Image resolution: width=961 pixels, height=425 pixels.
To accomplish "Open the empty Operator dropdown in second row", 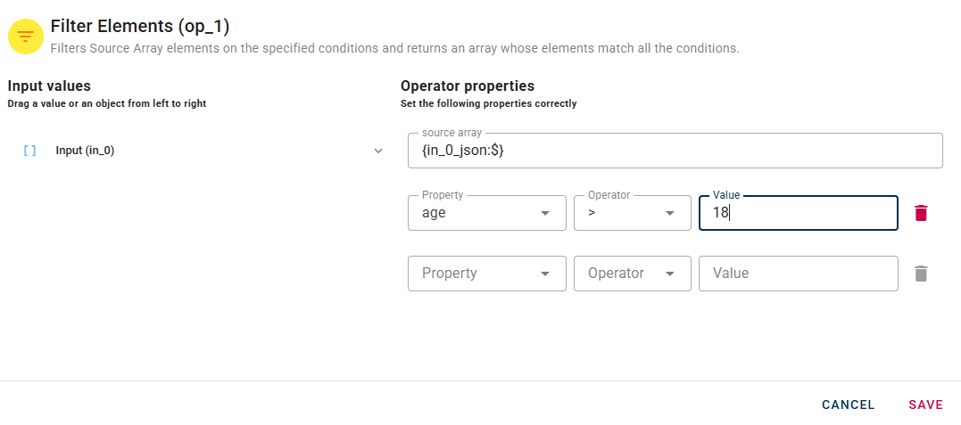I will pyautogui.click(x=632, y=274).
